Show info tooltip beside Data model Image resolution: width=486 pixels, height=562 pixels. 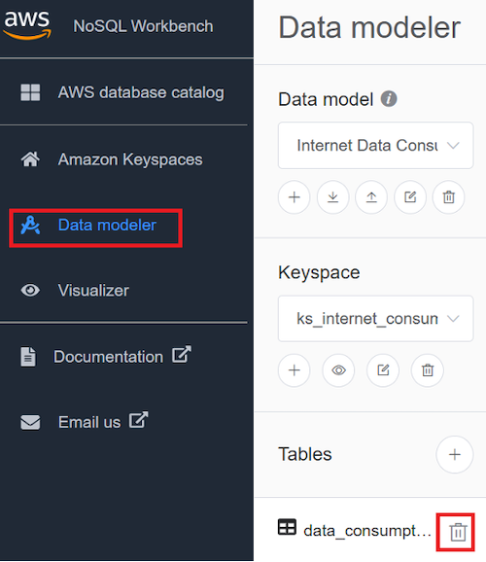[389, 99]
